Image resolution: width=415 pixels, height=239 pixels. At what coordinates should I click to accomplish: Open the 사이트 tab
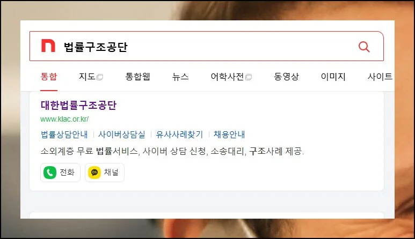(x=380, y=77)
